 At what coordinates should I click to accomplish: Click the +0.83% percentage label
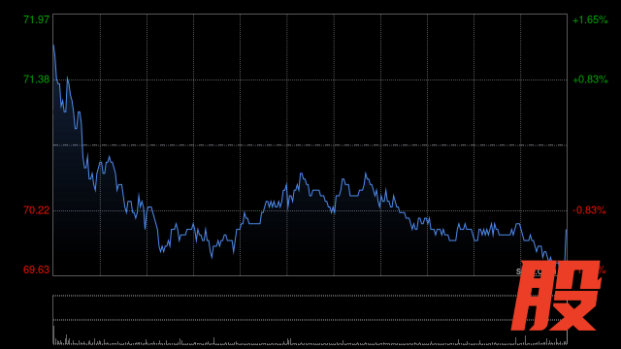coord(590,79)
